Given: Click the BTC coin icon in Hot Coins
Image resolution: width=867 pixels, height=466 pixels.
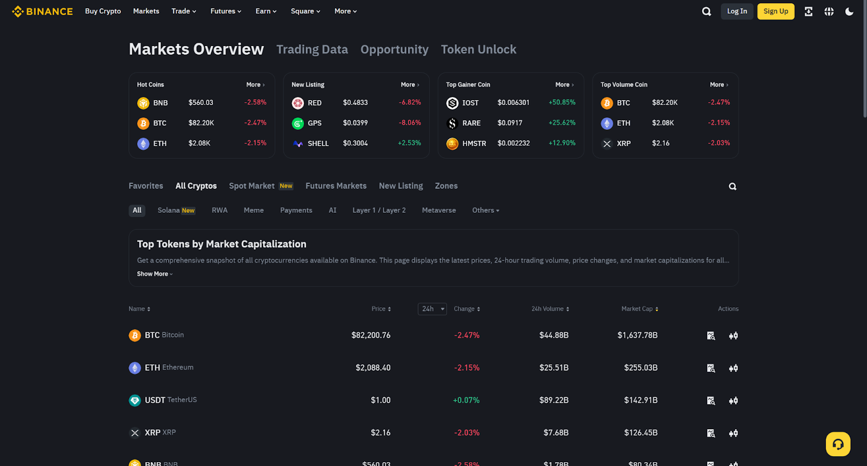Looking at the screenshot, I should 143,123.
